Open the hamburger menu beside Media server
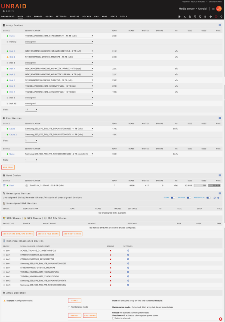This screenshot has width=225, height=322. tap(213, 9)
